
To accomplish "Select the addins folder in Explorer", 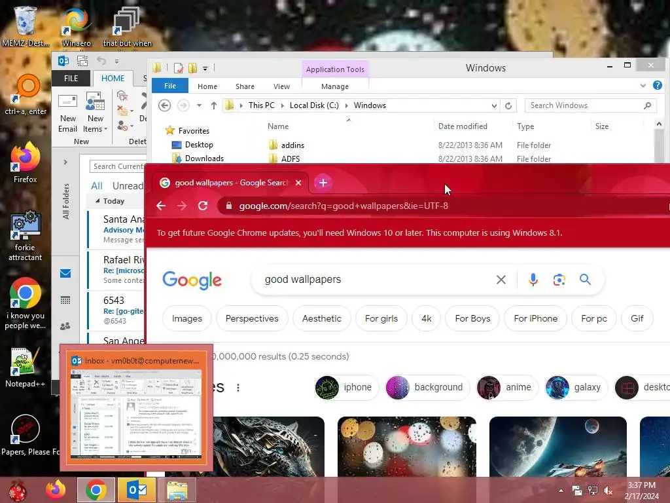I will [292, 145].
